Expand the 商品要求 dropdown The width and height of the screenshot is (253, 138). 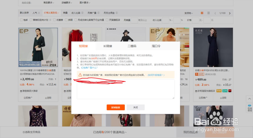click(x=49, y=3)
